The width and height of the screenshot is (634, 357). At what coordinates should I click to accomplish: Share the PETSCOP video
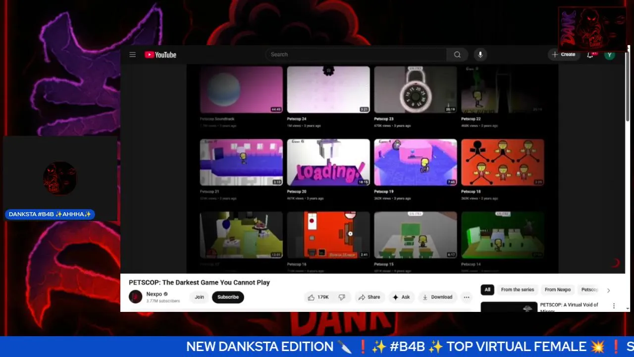pyautogui.click(x=369, y=297)
